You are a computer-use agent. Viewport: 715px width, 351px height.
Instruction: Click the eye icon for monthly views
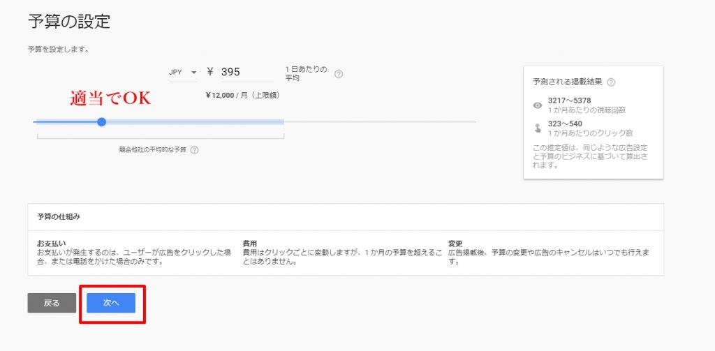(538, 105)
